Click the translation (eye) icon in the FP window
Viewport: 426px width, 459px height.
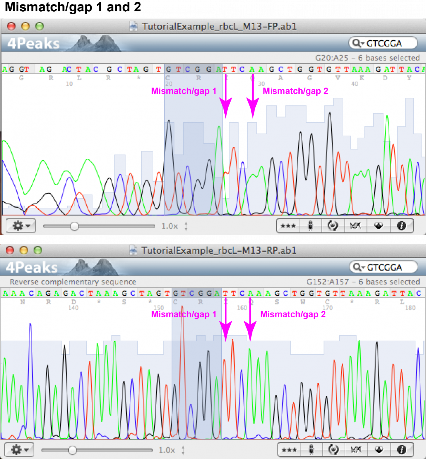coord(379,226)
